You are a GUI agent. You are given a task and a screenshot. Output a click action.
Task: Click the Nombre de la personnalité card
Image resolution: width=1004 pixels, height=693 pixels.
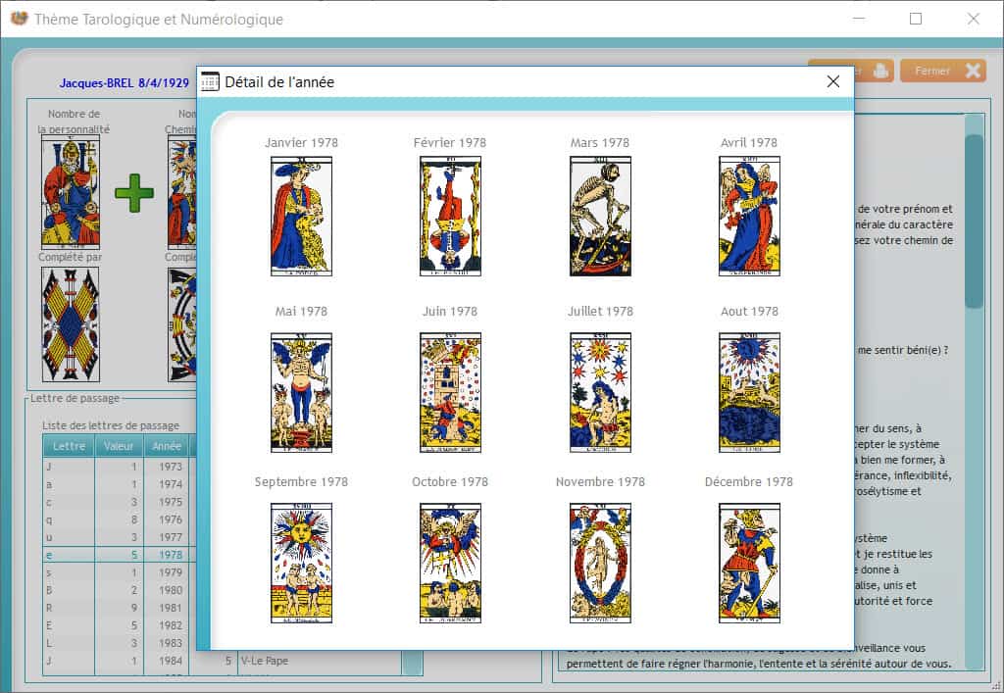coord(71,192)
